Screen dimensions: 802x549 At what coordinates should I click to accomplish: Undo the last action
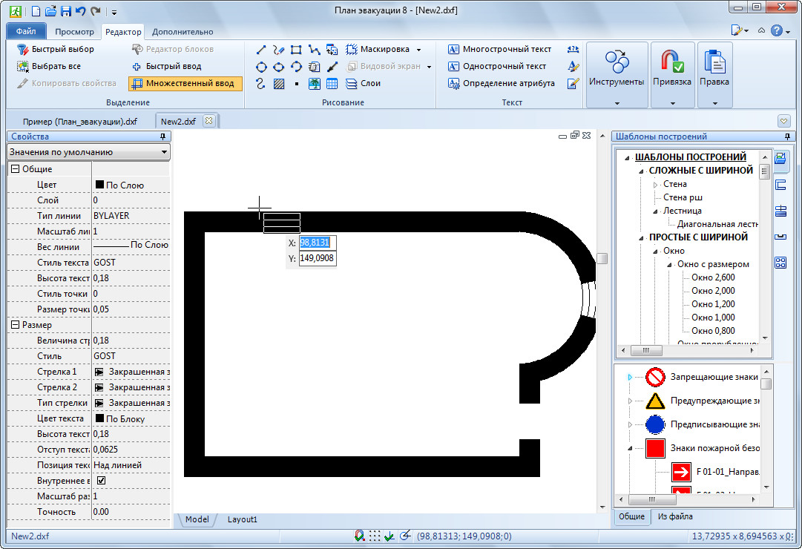80,11
